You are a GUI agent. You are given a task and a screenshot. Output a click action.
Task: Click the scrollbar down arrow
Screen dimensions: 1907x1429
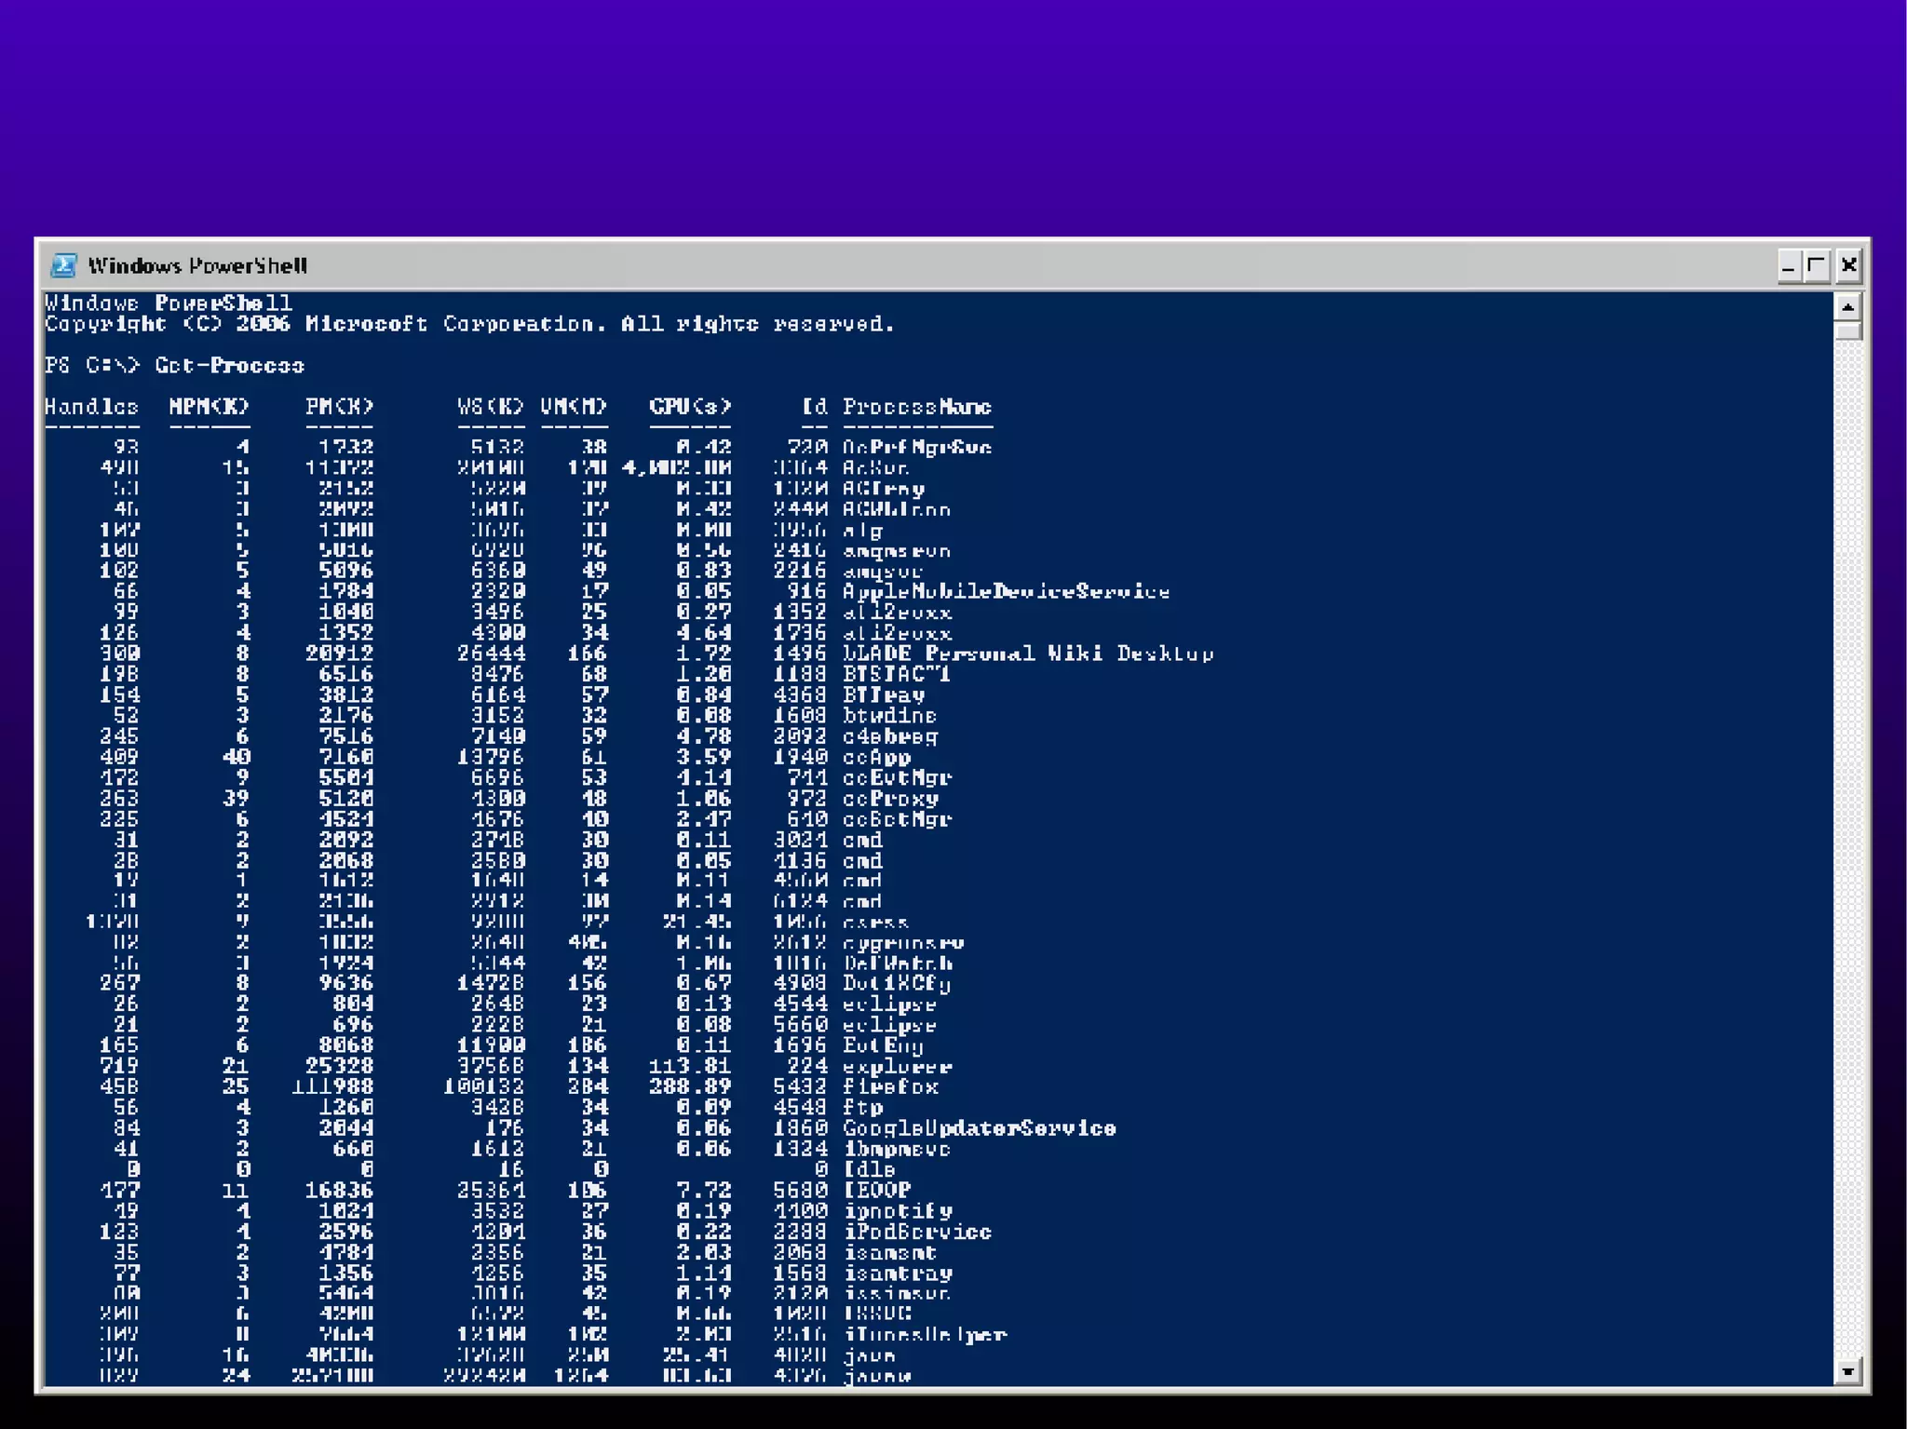[1847, 1370]
